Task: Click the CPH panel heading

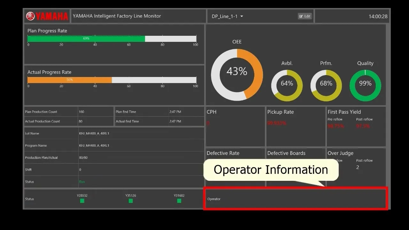Action: 212,112
